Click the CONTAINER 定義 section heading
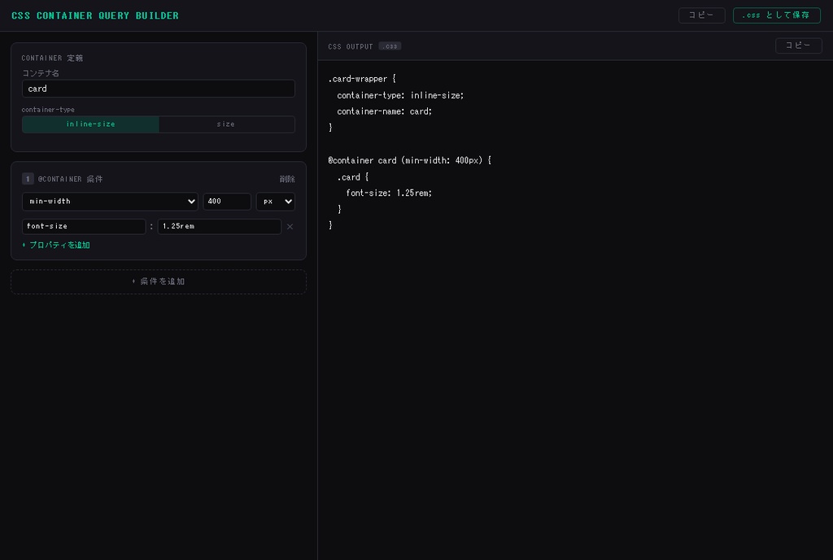Screen dimensions: 833x560 [52, 58]
